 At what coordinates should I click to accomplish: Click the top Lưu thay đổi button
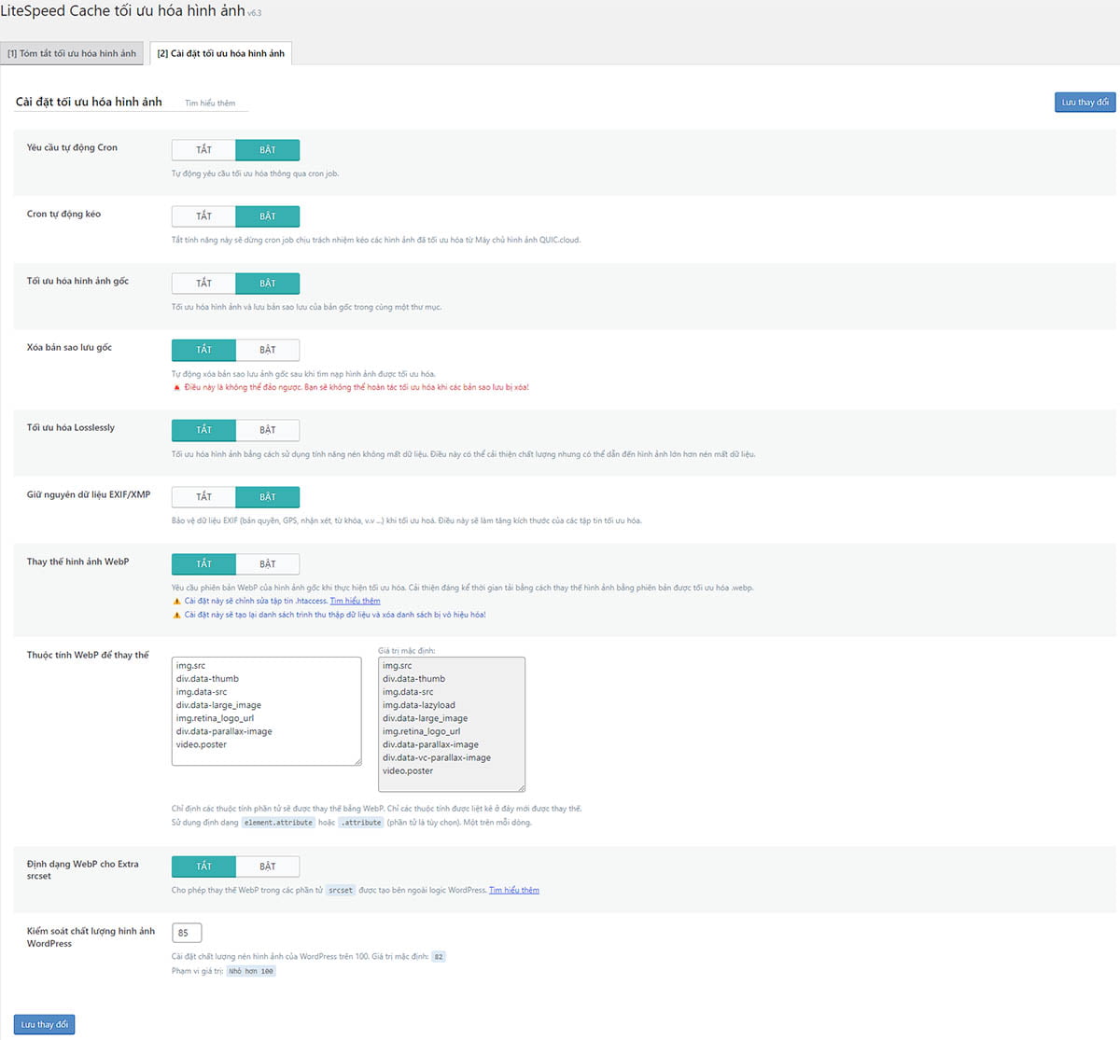click(x=1085, y=103)
